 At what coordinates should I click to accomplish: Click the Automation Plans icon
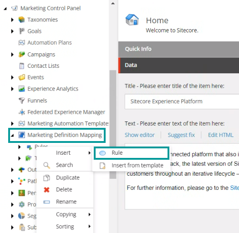(x=22, y=42)
